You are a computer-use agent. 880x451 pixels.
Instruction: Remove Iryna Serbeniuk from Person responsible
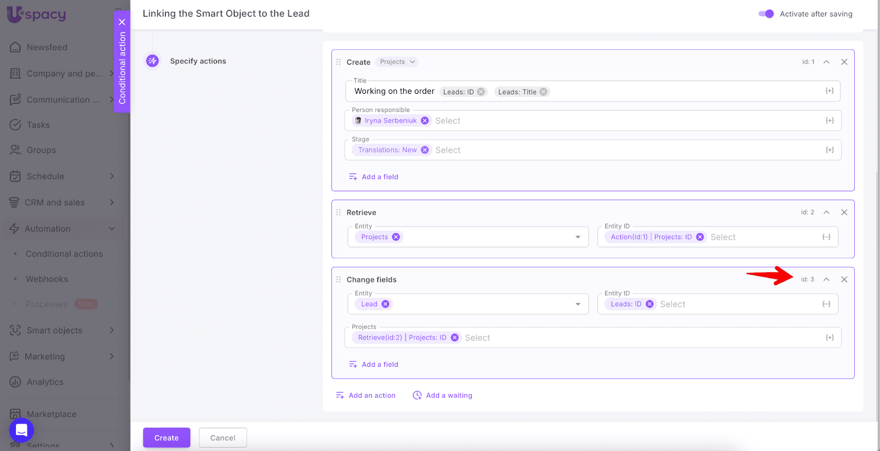pos(425,121)
